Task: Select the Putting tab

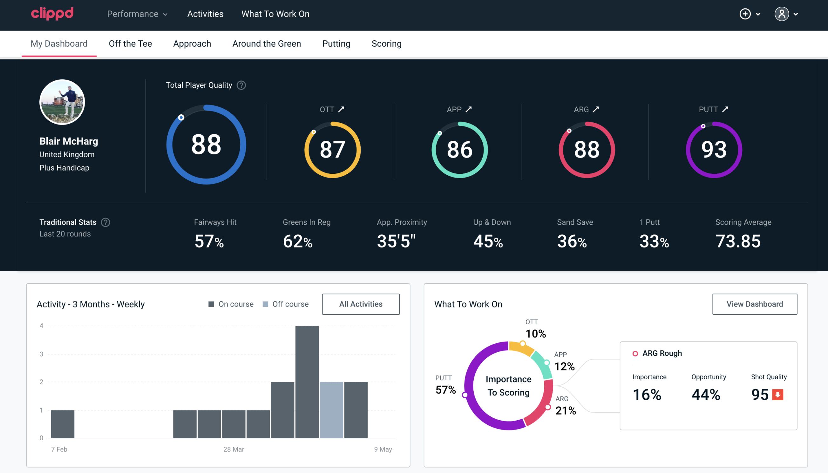Action: (x=336, y=43)
